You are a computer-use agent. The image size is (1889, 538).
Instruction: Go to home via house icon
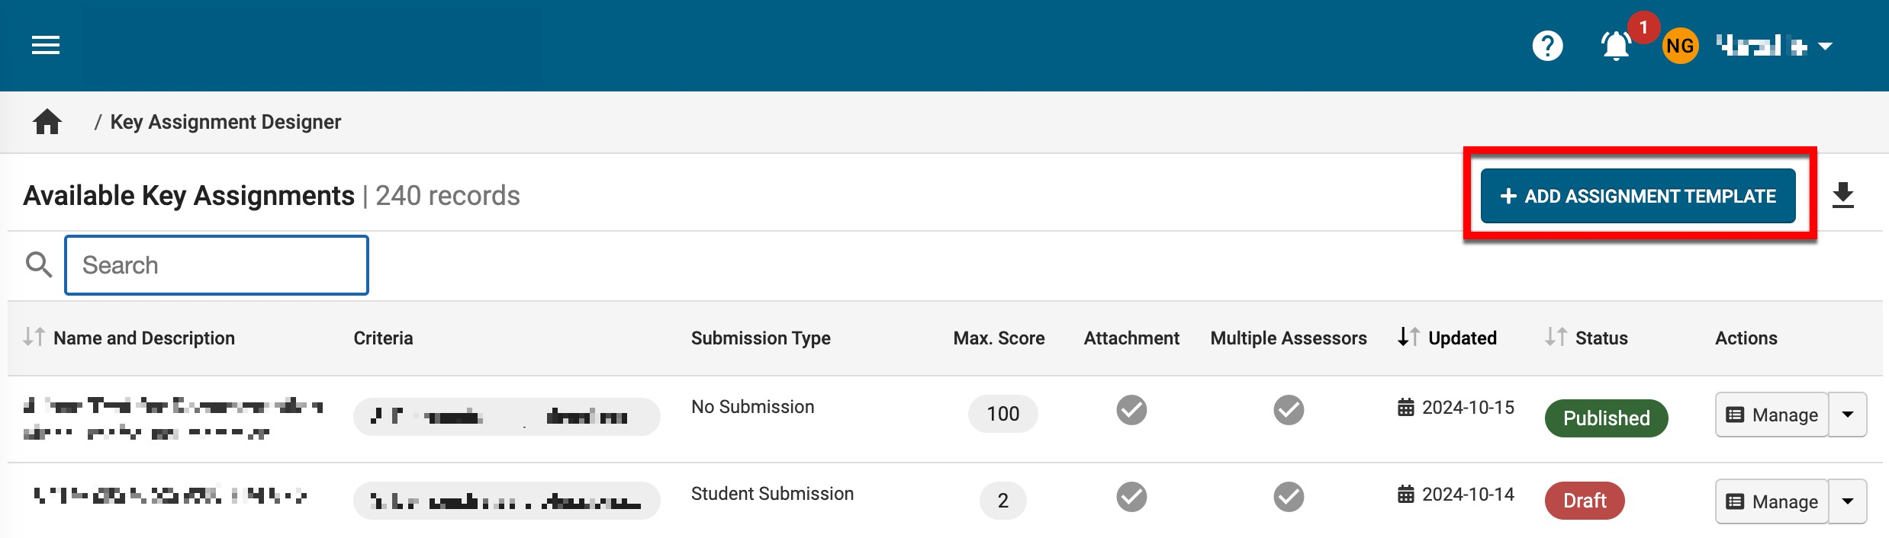pyautogui.click(x=47, y=122)
